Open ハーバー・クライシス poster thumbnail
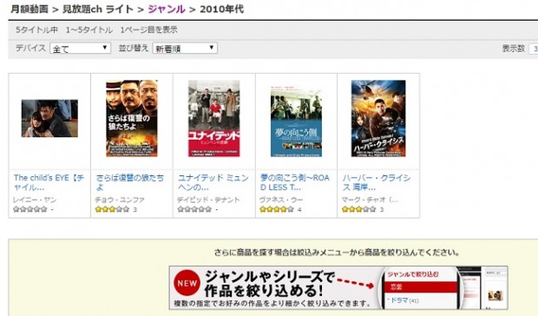The height and width of the screenshot is (316, 538). (378, 118)
